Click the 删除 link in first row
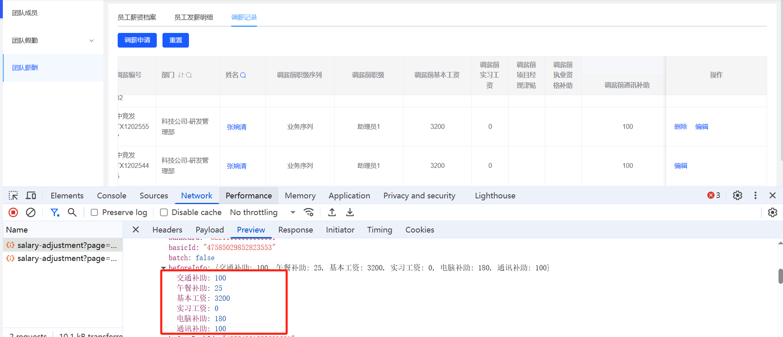The width and height of the screenshot is (783, 337). point(680,126)
